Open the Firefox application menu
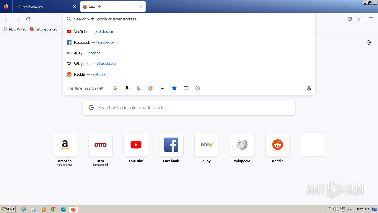The height and width of the screenshot is (213, 378). (371, 19)
